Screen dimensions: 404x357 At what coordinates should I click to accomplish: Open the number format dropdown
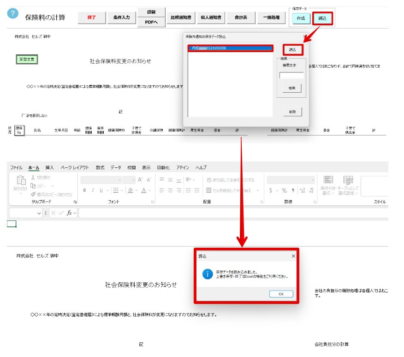(x=291, y=180)
